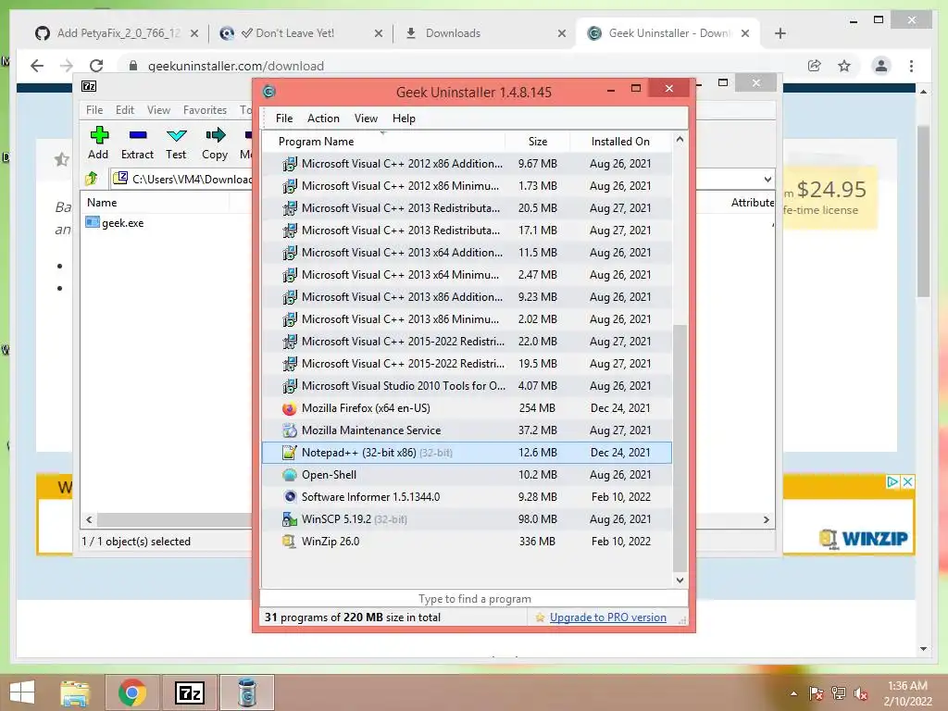Reload the geekuninstaller page
Viewport: 948px width, 711px height.
coord(96,66)
